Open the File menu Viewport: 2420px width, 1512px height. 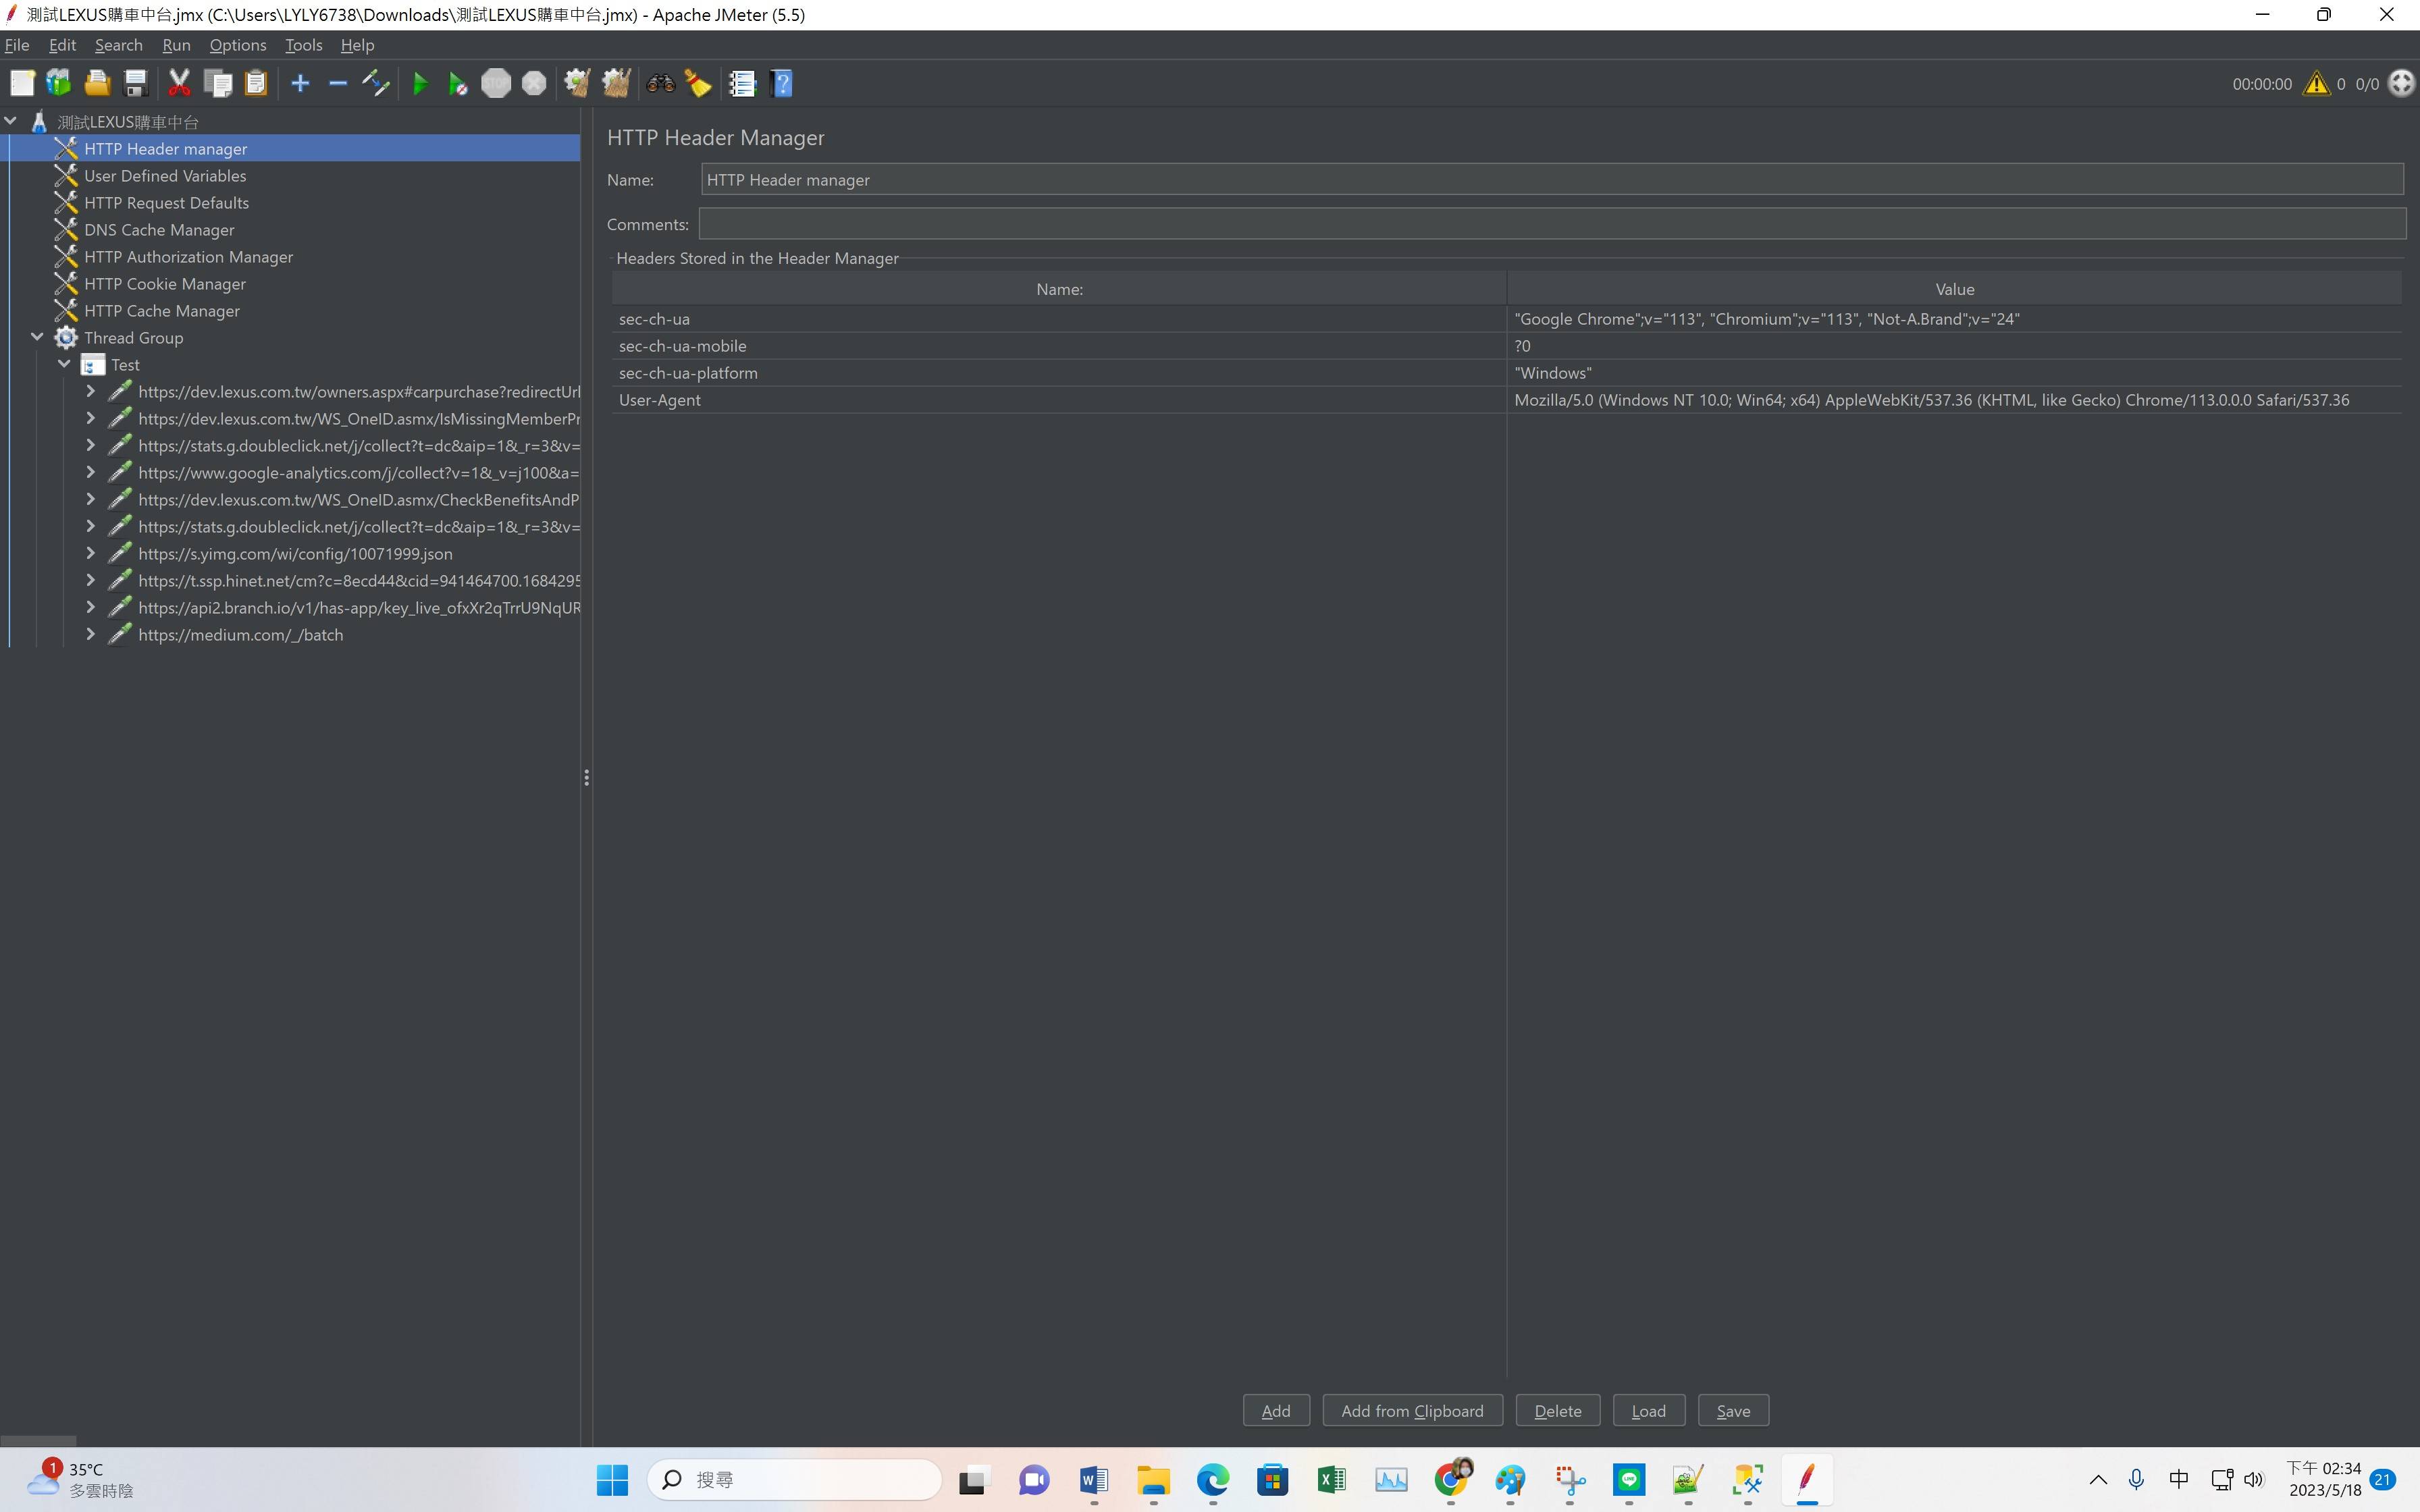pos(17,45)
